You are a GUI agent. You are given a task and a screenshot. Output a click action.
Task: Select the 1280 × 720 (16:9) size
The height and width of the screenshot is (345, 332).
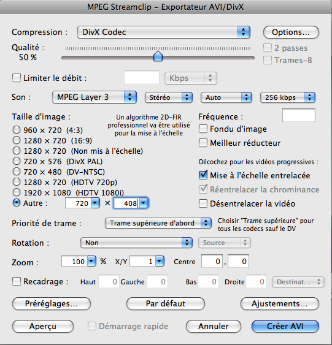point(17,140)
